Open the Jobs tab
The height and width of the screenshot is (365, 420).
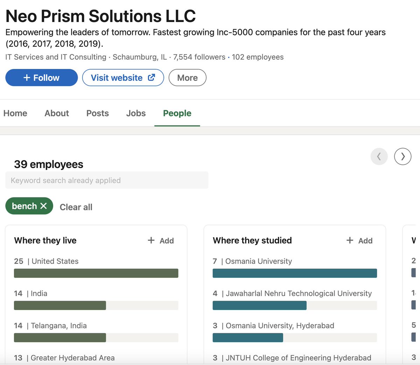coord(136,113)
